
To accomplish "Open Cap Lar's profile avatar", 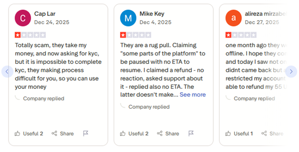I will [23, 18].
